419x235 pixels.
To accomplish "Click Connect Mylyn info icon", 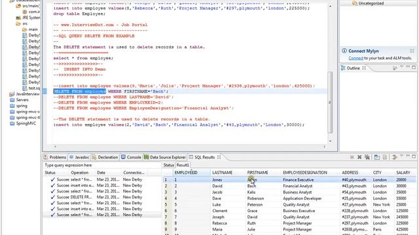I will [344, 51].
